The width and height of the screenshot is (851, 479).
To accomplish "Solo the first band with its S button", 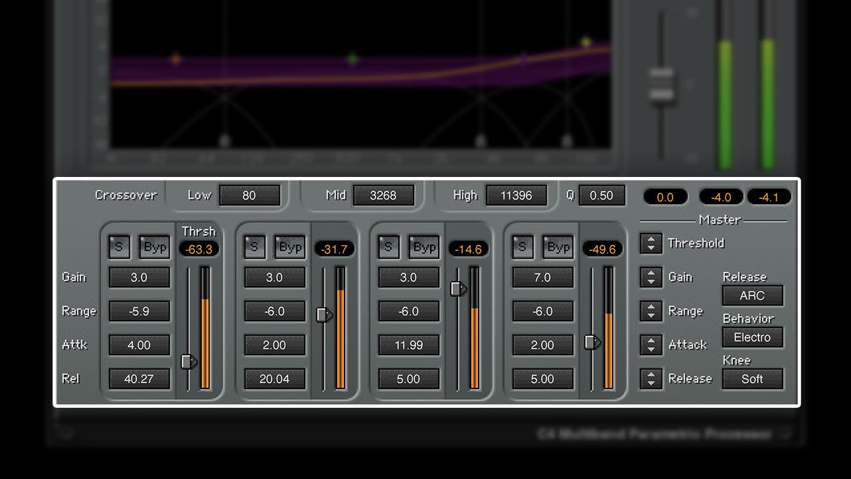I will (119, 246).
